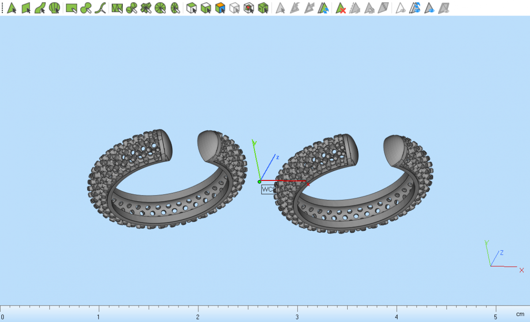The image size is (530, 322).
Task: Pick the brush marking tool with two circles
Action: [x=86, y=8]
